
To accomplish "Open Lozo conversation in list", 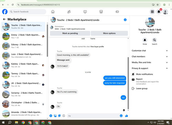I will pyautogui.click(x=23, y=56).
